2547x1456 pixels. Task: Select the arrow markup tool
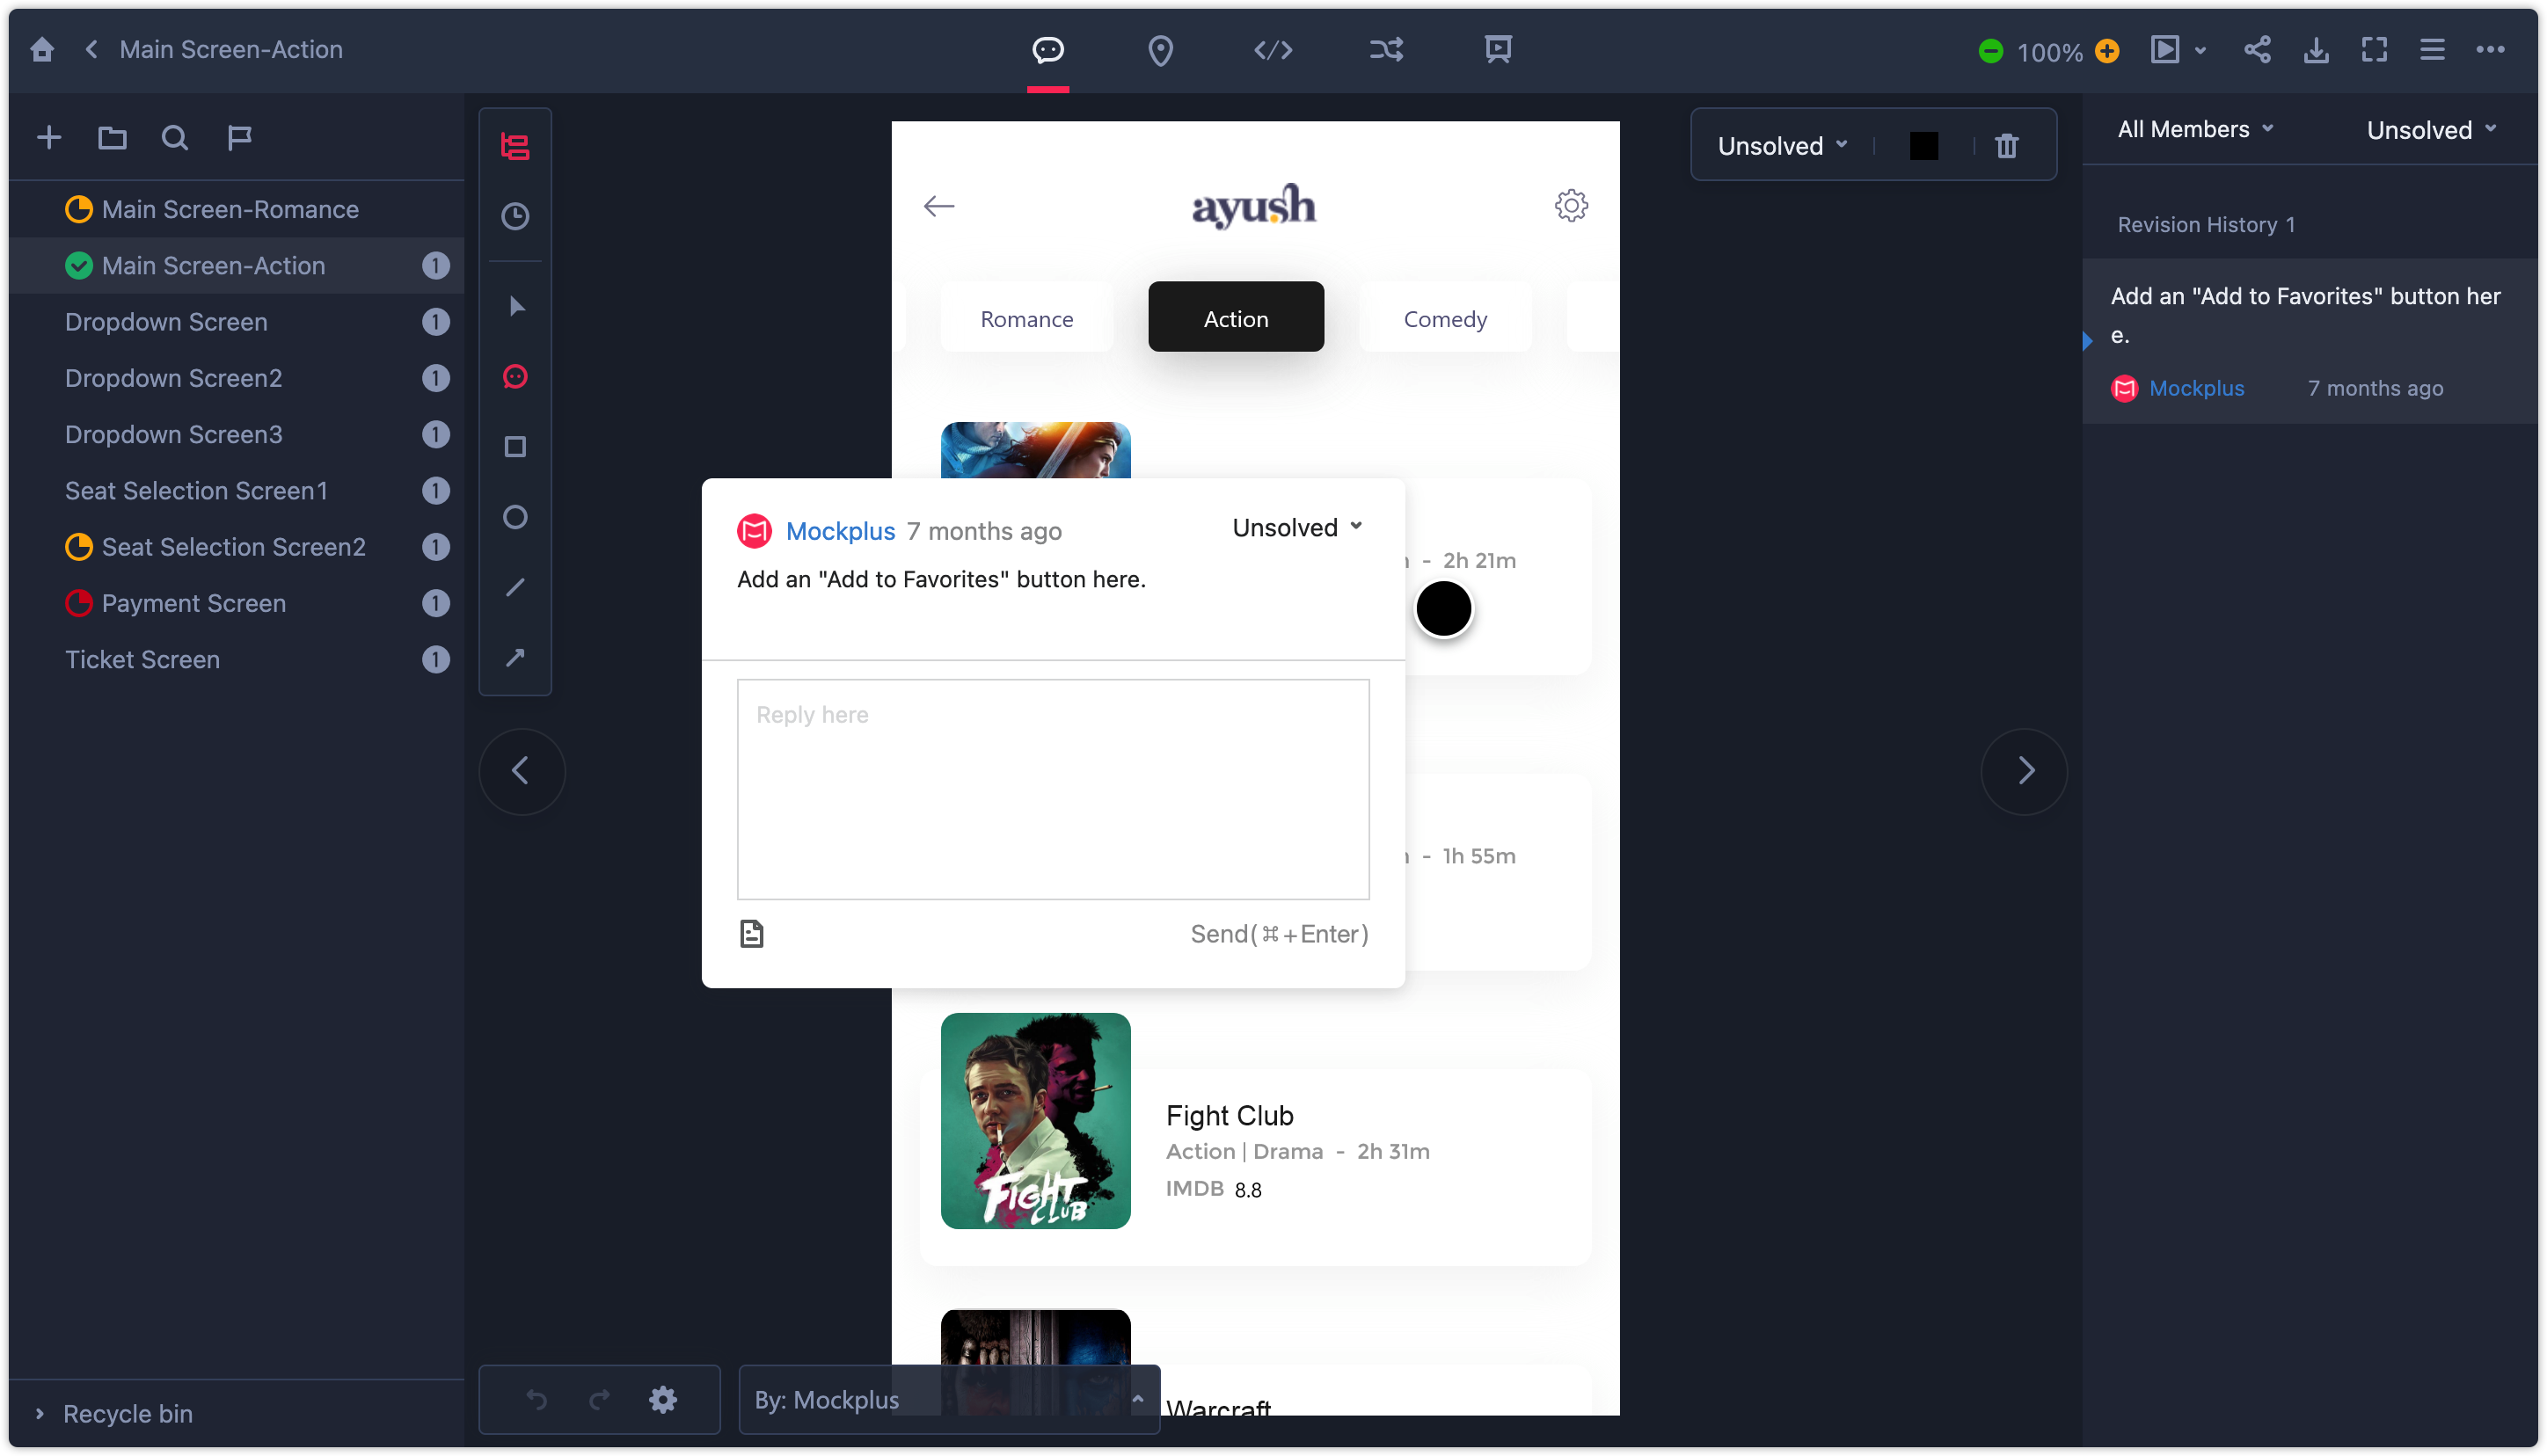[515, 657]
